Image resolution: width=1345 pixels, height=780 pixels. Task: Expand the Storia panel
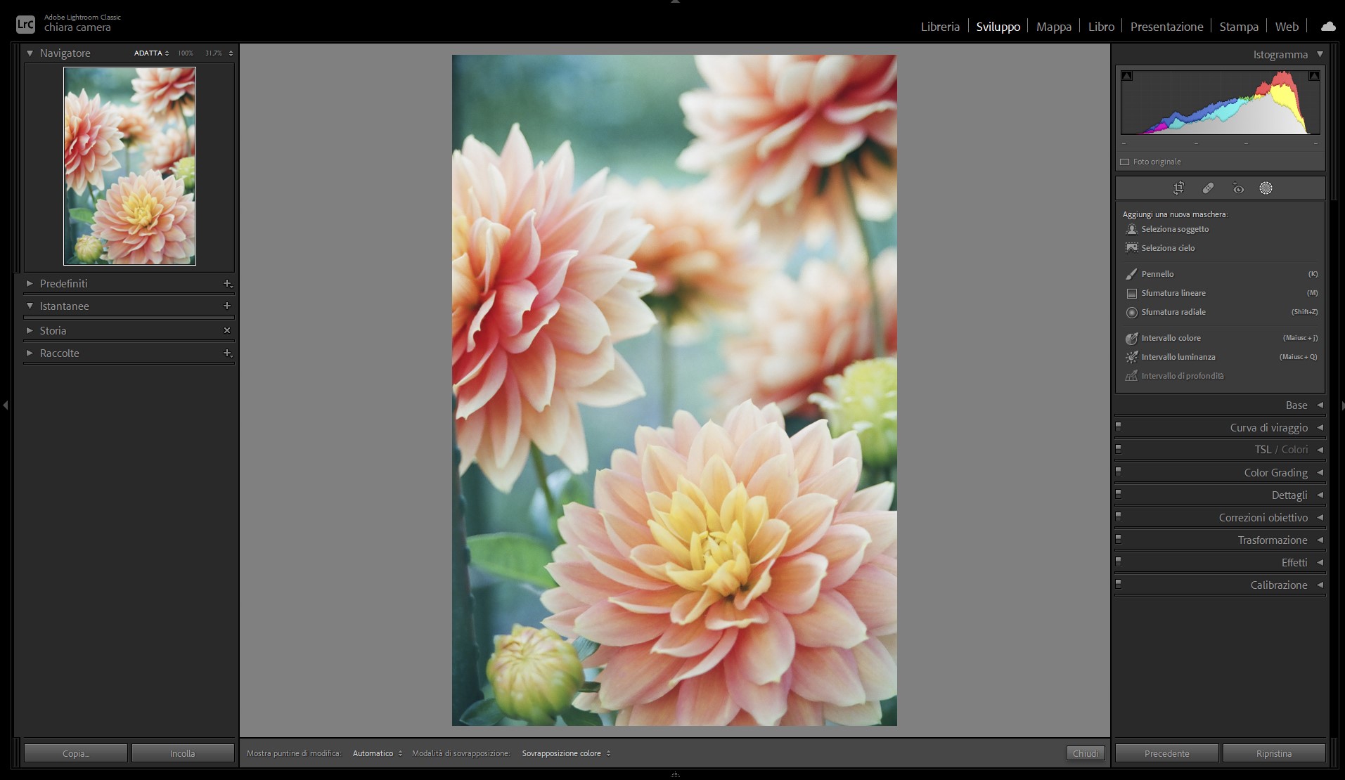30,330
